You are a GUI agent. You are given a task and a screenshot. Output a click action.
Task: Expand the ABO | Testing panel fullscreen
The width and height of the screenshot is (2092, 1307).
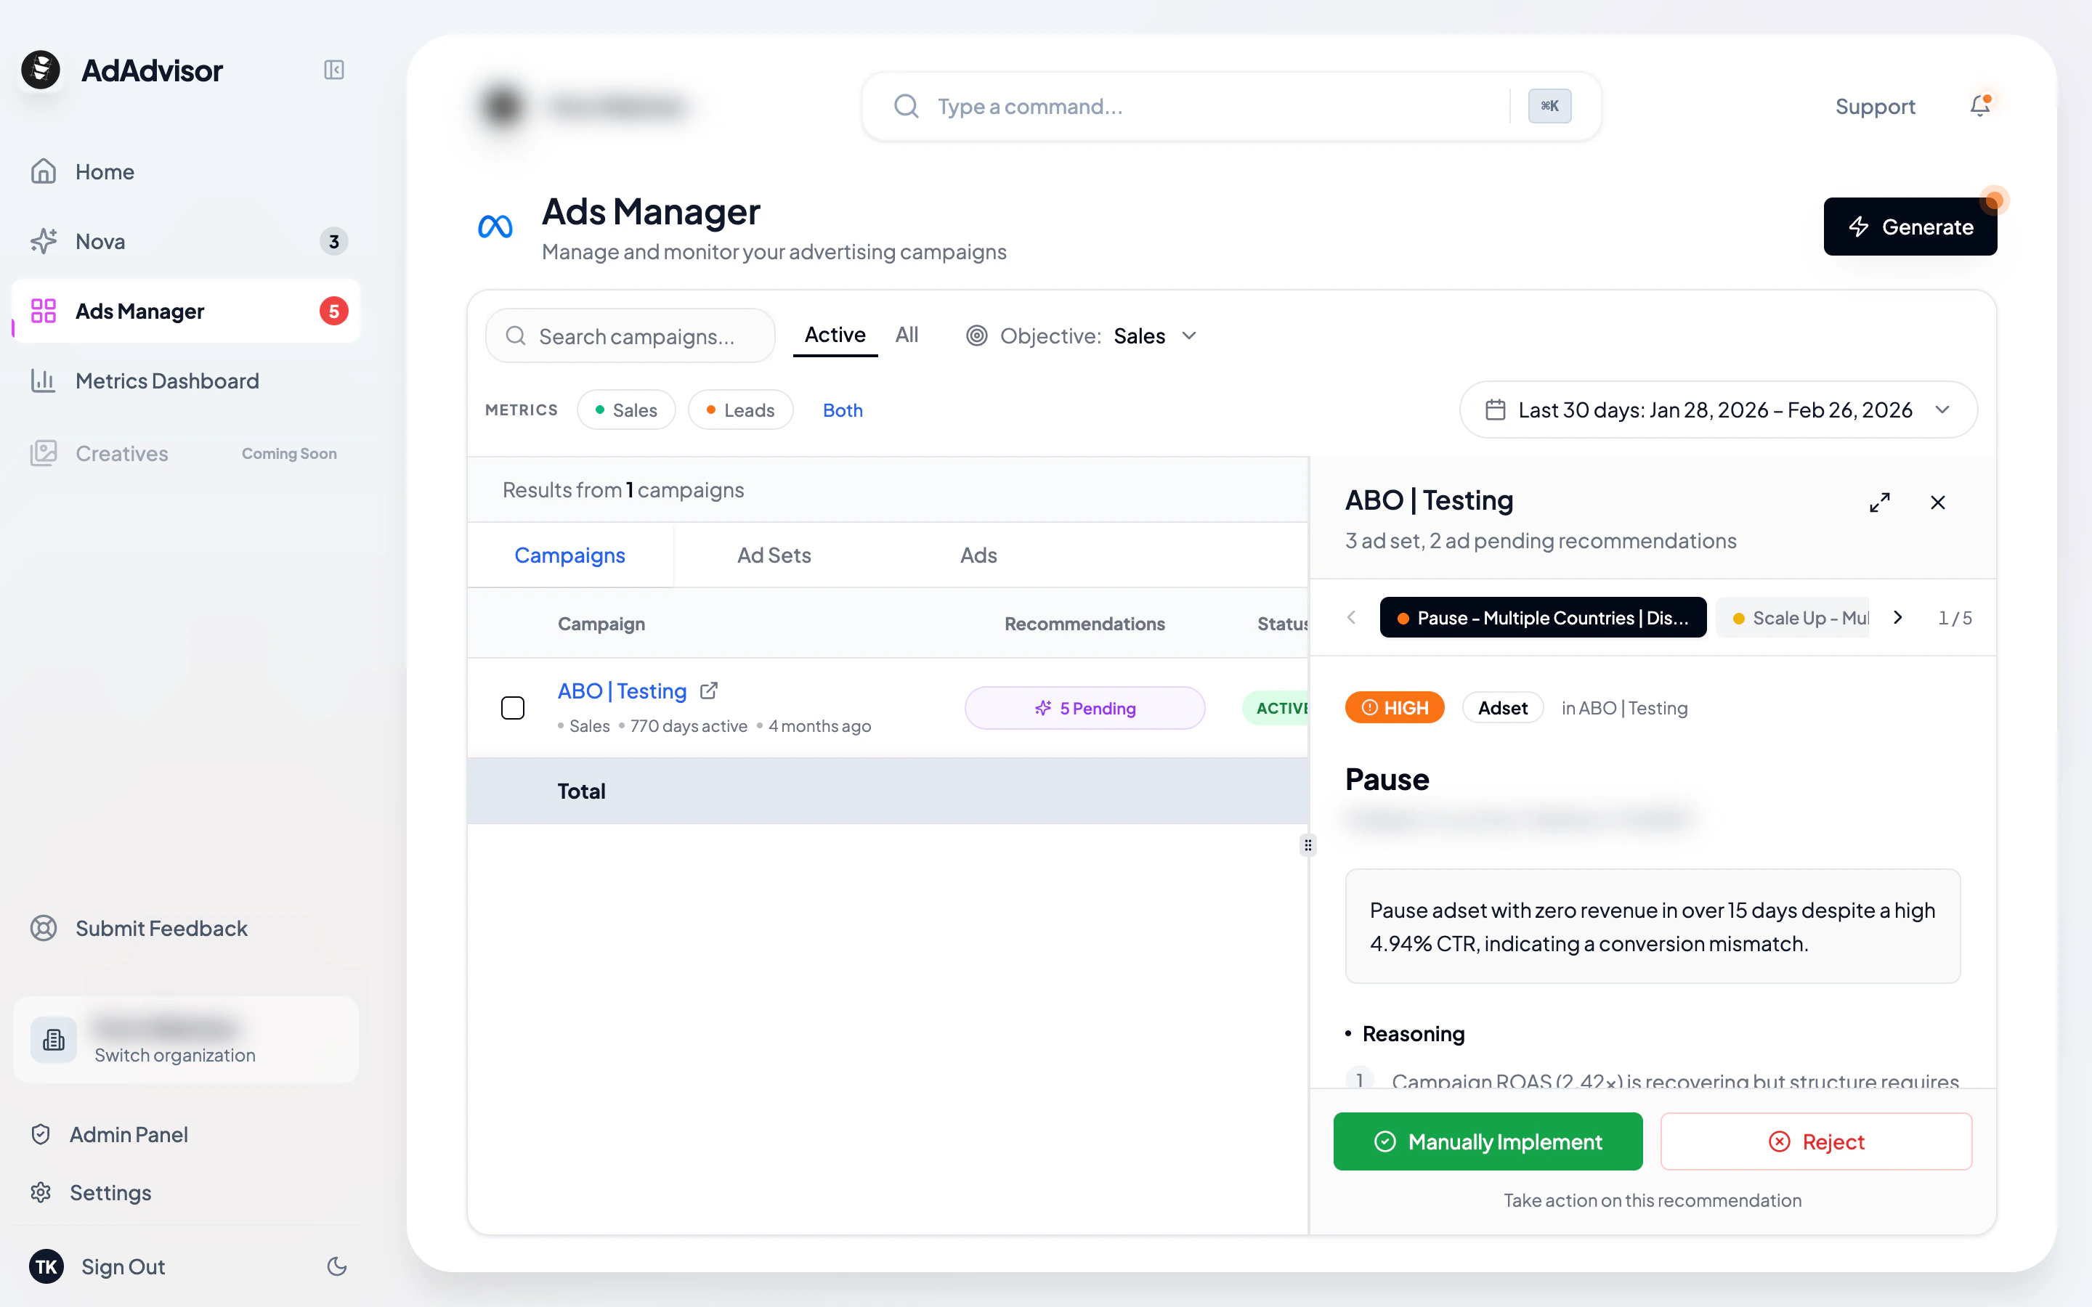1879,502
